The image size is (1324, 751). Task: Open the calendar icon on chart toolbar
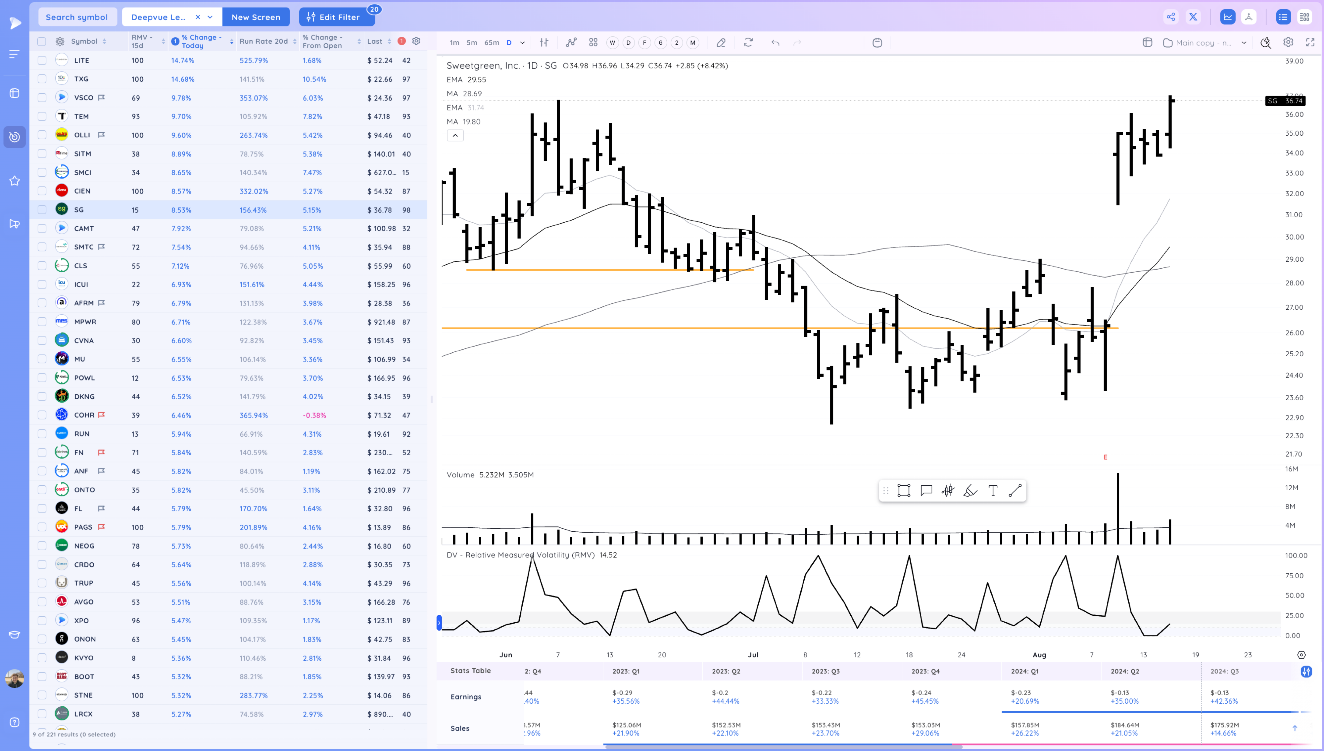tap(877, 43)
